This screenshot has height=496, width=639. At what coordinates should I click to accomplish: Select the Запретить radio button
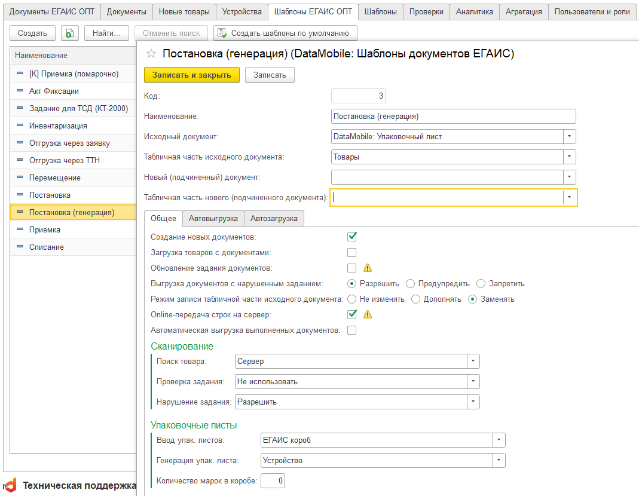(481, 284)
